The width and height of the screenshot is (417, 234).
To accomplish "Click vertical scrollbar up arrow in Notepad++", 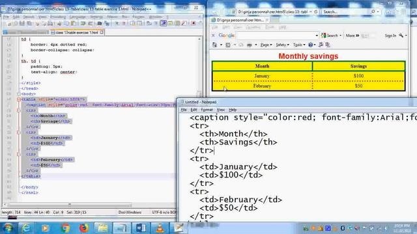I will [x=199, y=39].
